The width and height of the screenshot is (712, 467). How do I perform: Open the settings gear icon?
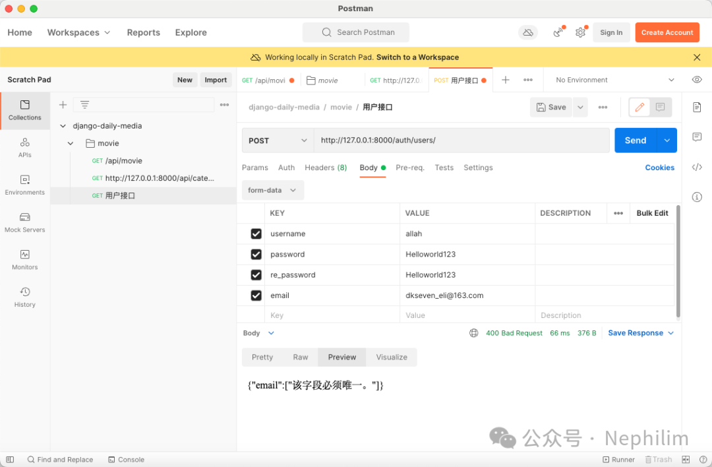580,32
